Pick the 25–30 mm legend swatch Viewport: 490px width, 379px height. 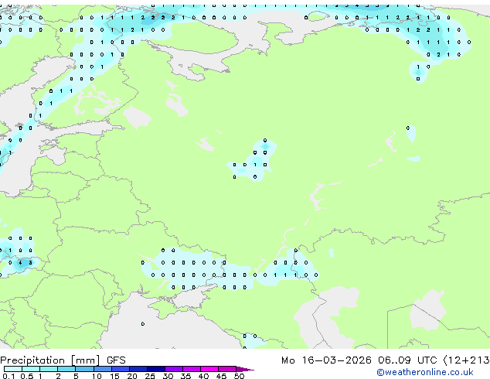(155, 369)
